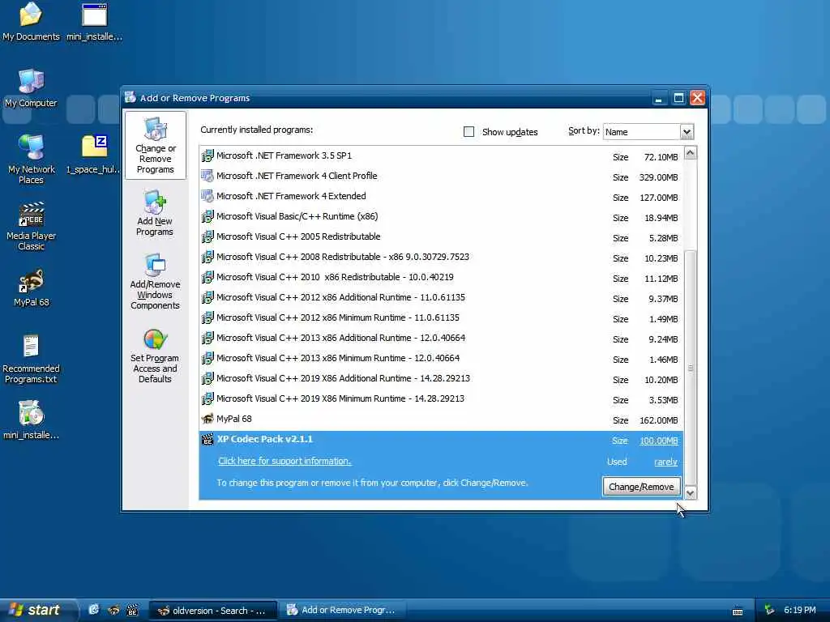Open Change or Remove Programs panel

155,146
